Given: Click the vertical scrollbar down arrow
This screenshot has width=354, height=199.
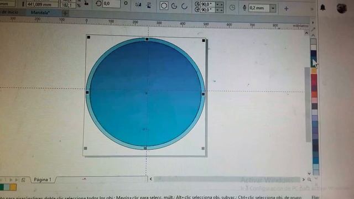Looking at the screenshot, I should click(309, 173).
